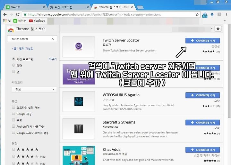This screenshot has height=165, width=231.
Task: Go back using the browser back arrow
Action: 5,14
